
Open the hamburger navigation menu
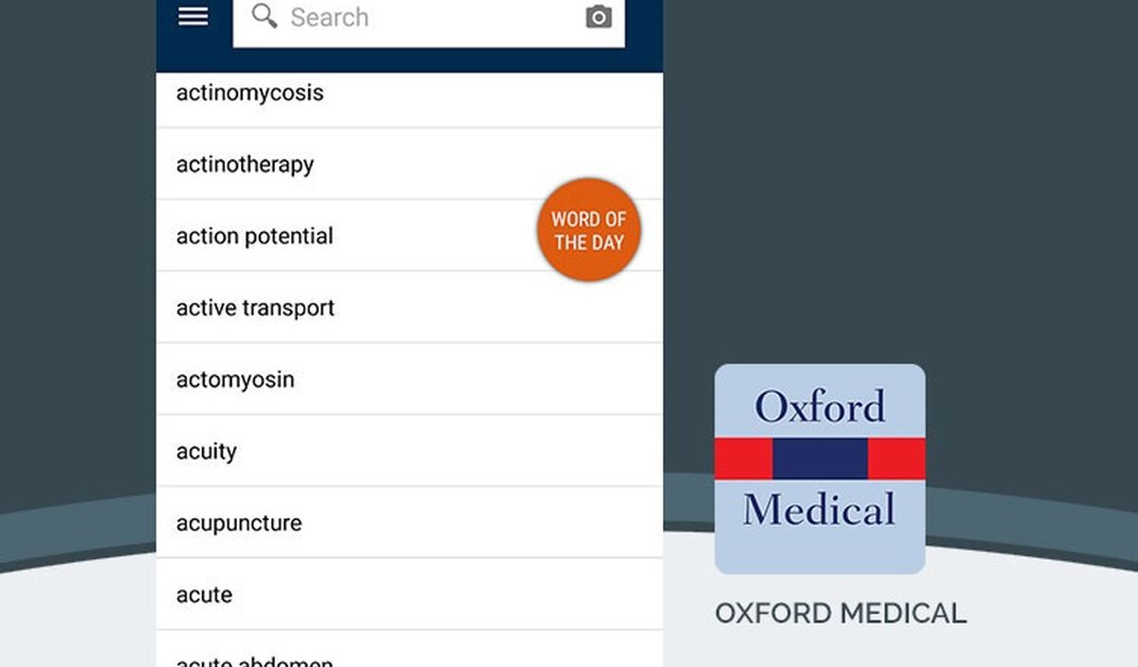(x=193, y=16)
